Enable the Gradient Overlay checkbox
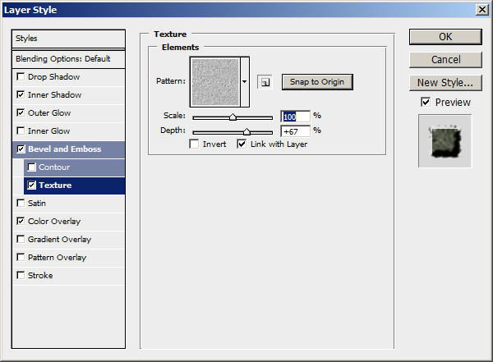The height and width of the screenshot is (362, 493). pos(21,239)
